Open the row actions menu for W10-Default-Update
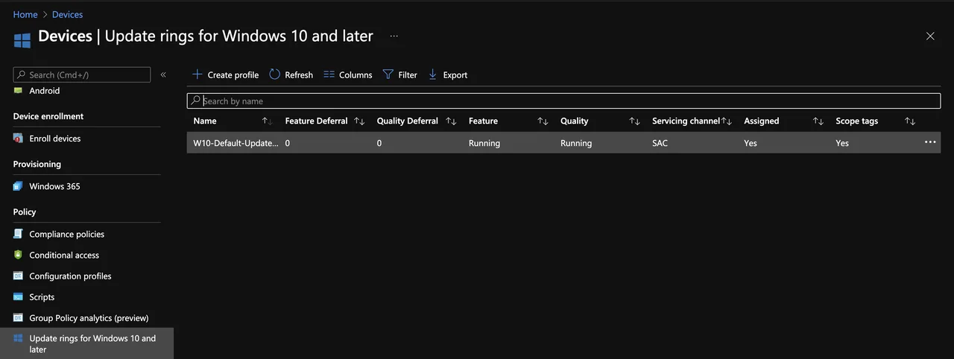 tap(930, 142)
